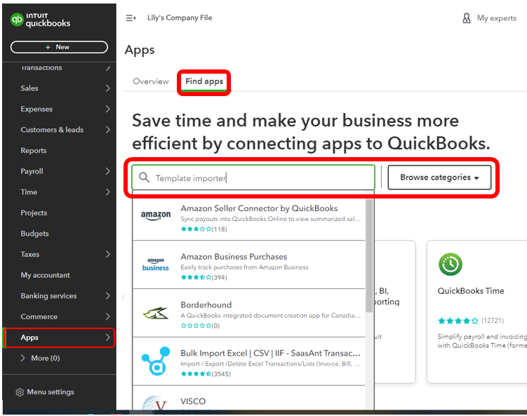Expand the Transactions submenu chevron

tap(107, 68)
